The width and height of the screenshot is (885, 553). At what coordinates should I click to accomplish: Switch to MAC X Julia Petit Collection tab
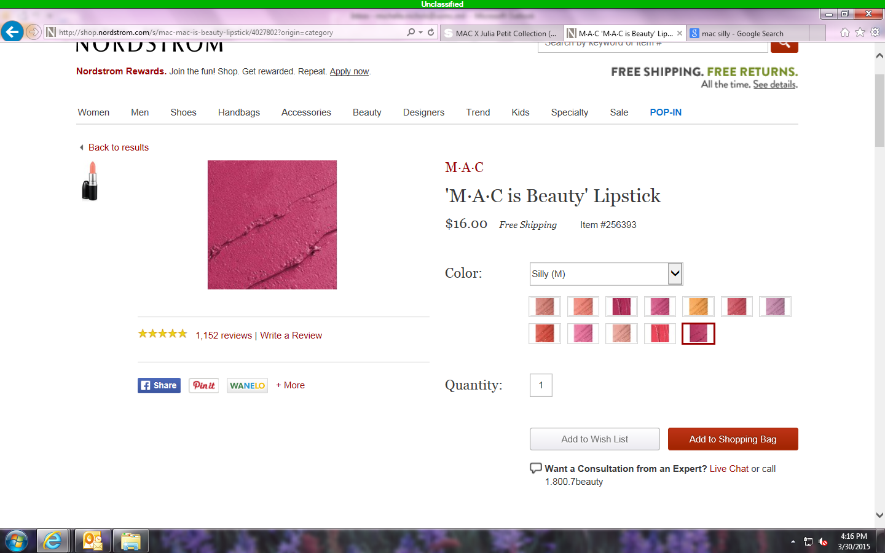point(500,33)
